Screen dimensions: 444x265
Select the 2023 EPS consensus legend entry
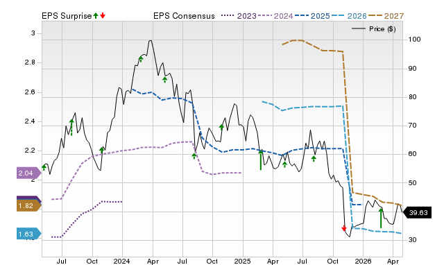(239, 16)
